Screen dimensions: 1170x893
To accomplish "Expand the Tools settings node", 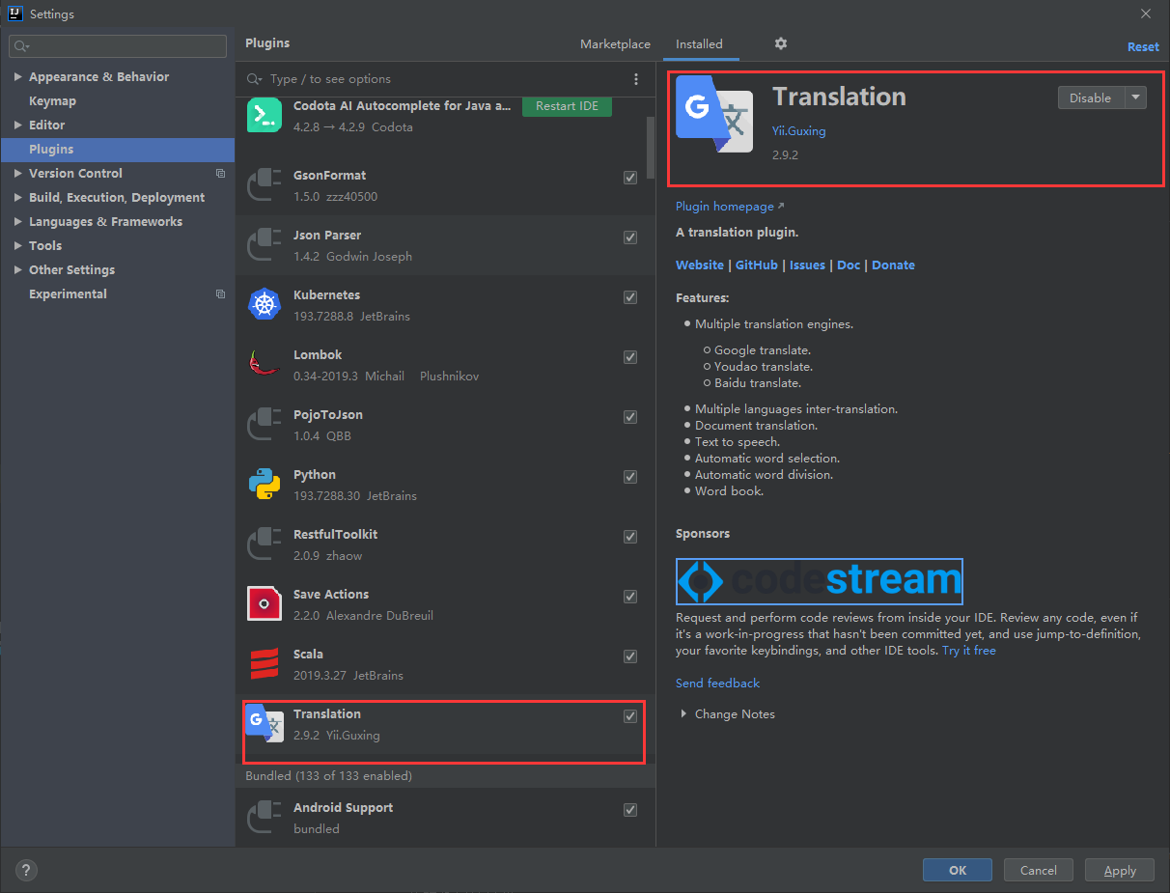I will click(18, 246).
